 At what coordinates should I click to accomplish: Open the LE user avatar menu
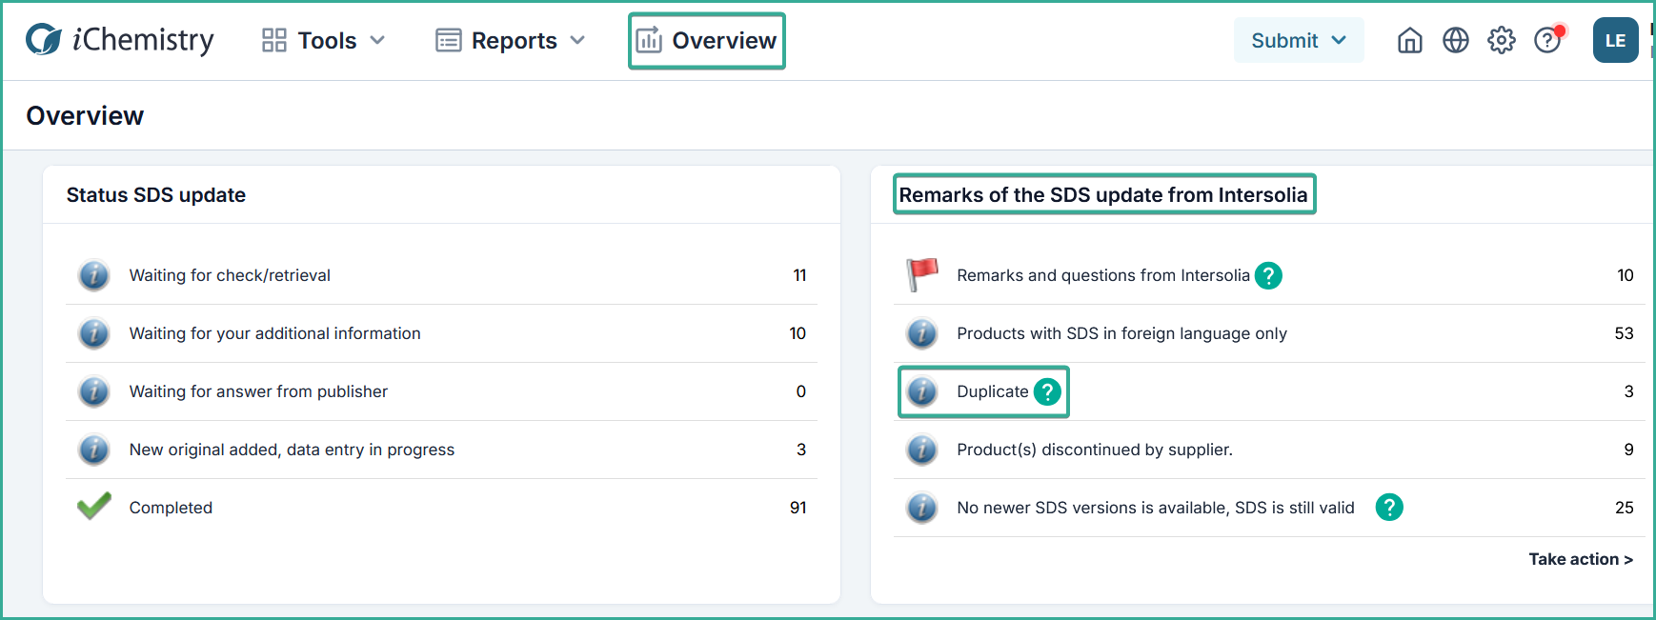(x=1615, y=40)
